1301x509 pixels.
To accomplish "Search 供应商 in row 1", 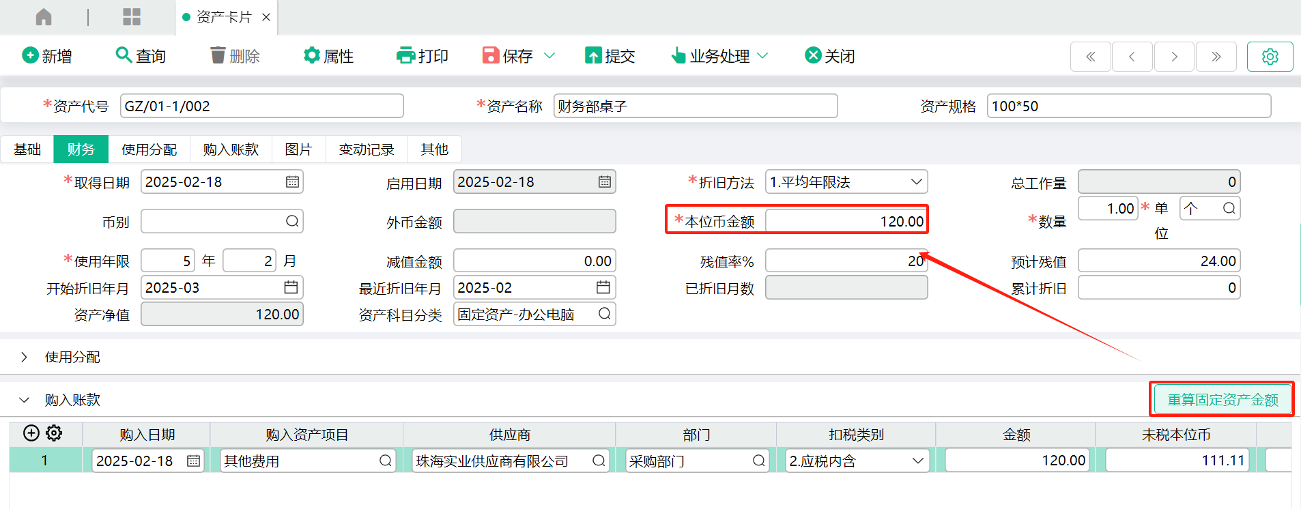I will tap(599, 461).
